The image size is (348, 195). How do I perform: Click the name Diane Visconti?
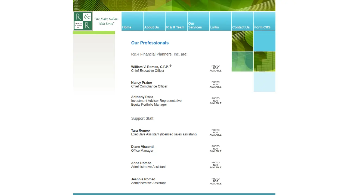coord(142,147)
